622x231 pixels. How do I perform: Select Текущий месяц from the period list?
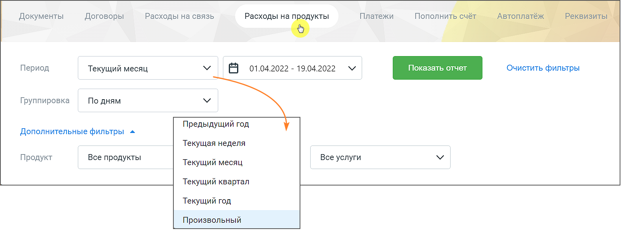[x=237, y=162]
